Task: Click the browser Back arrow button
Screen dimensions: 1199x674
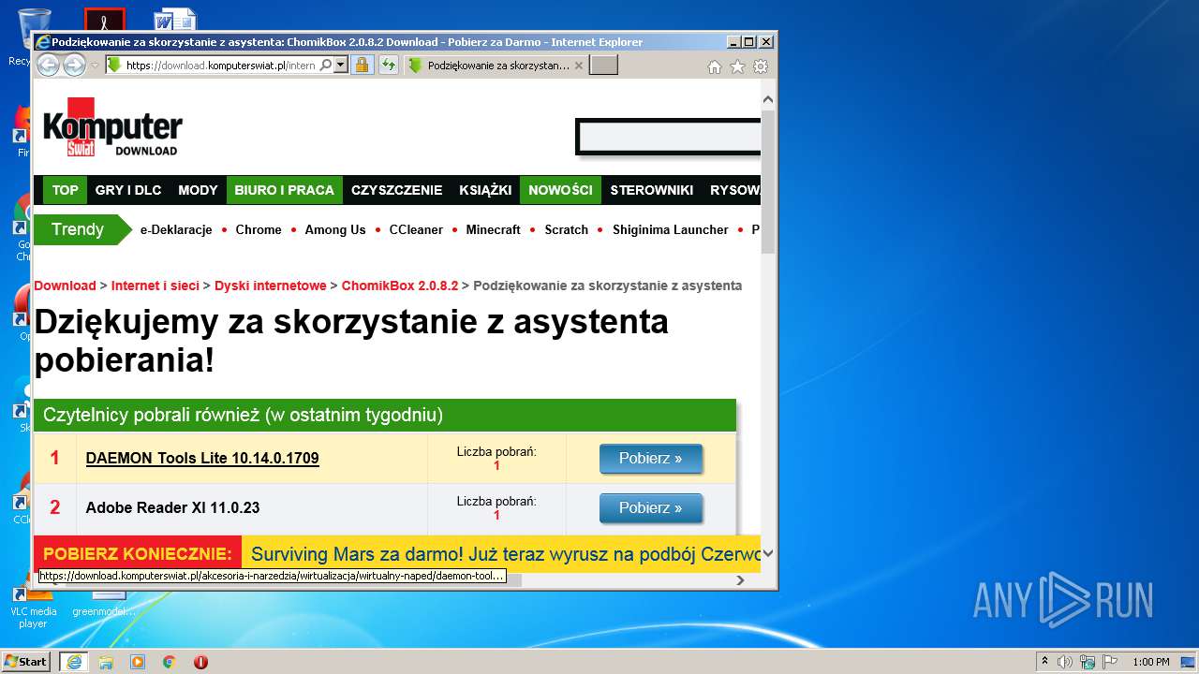Action: tap(48, 65)
